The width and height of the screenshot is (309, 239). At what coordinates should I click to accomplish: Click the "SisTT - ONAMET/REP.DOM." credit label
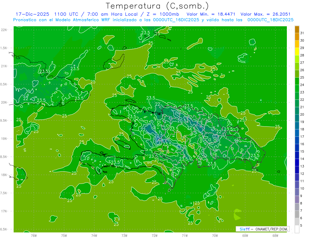(x=262, y=229)
